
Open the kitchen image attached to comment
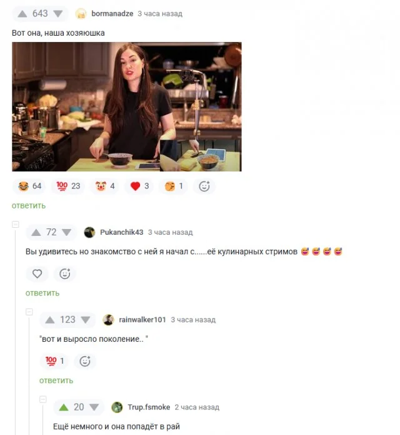(x=127, y=106)
